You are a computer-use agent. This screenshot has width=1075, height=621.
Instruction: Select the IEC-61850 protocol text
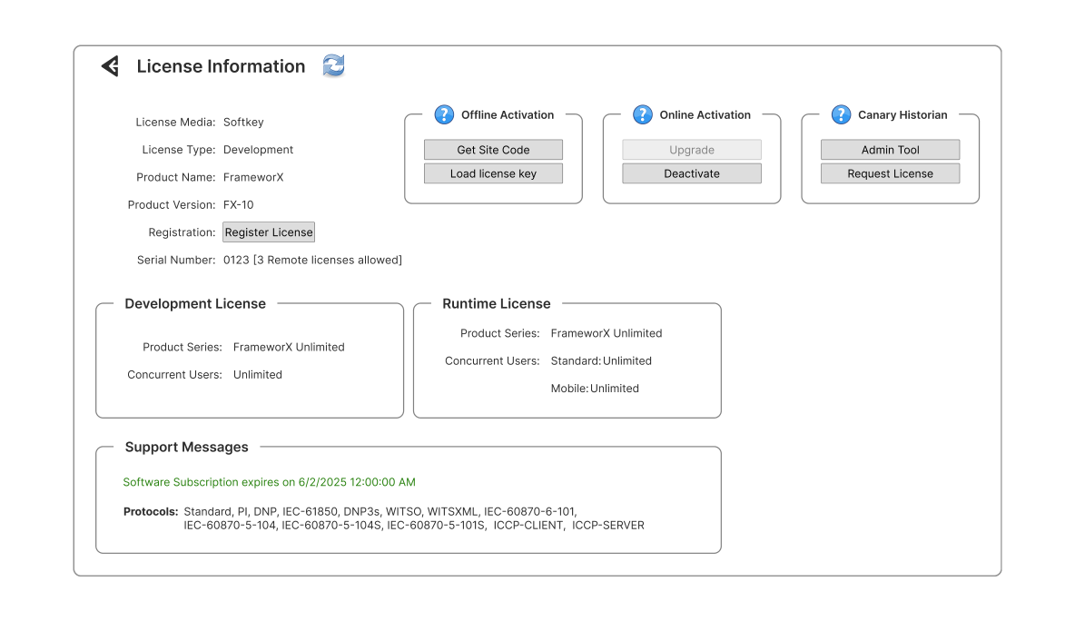[x=310, y=511]
